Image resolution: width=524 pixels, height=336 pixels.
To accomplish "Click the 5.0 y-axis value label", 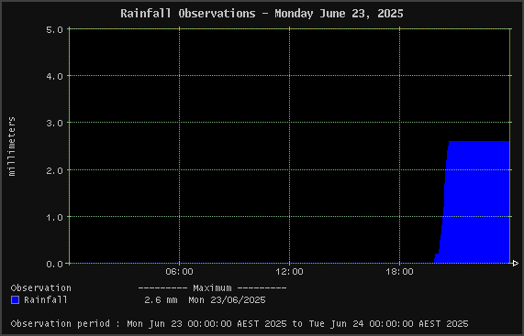I will click(x=54, y=29).
